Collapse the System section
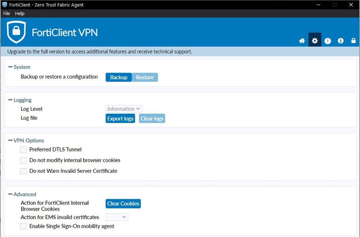Image resolution: width=360 pixels, height=237 pixels. [x=10, y=67]
